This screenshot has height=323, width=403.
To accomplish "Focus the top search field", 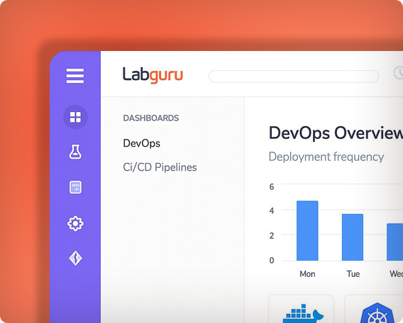I will coord(294,76).
